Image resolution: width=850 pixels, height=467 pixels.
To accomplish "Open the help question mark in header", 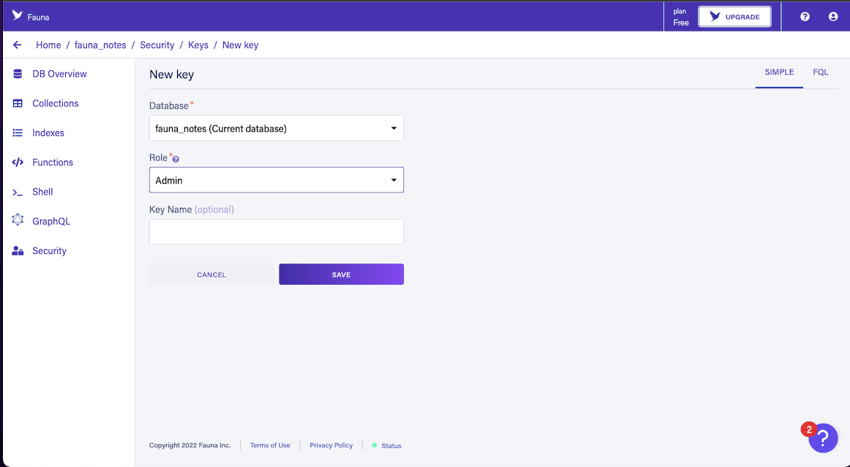I will (805, 17).
